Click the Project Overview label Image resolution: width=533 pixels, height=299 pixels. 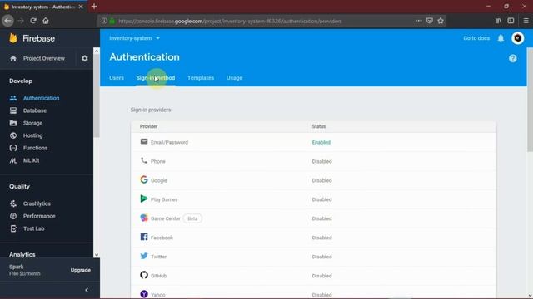click(x=44, y=58)
